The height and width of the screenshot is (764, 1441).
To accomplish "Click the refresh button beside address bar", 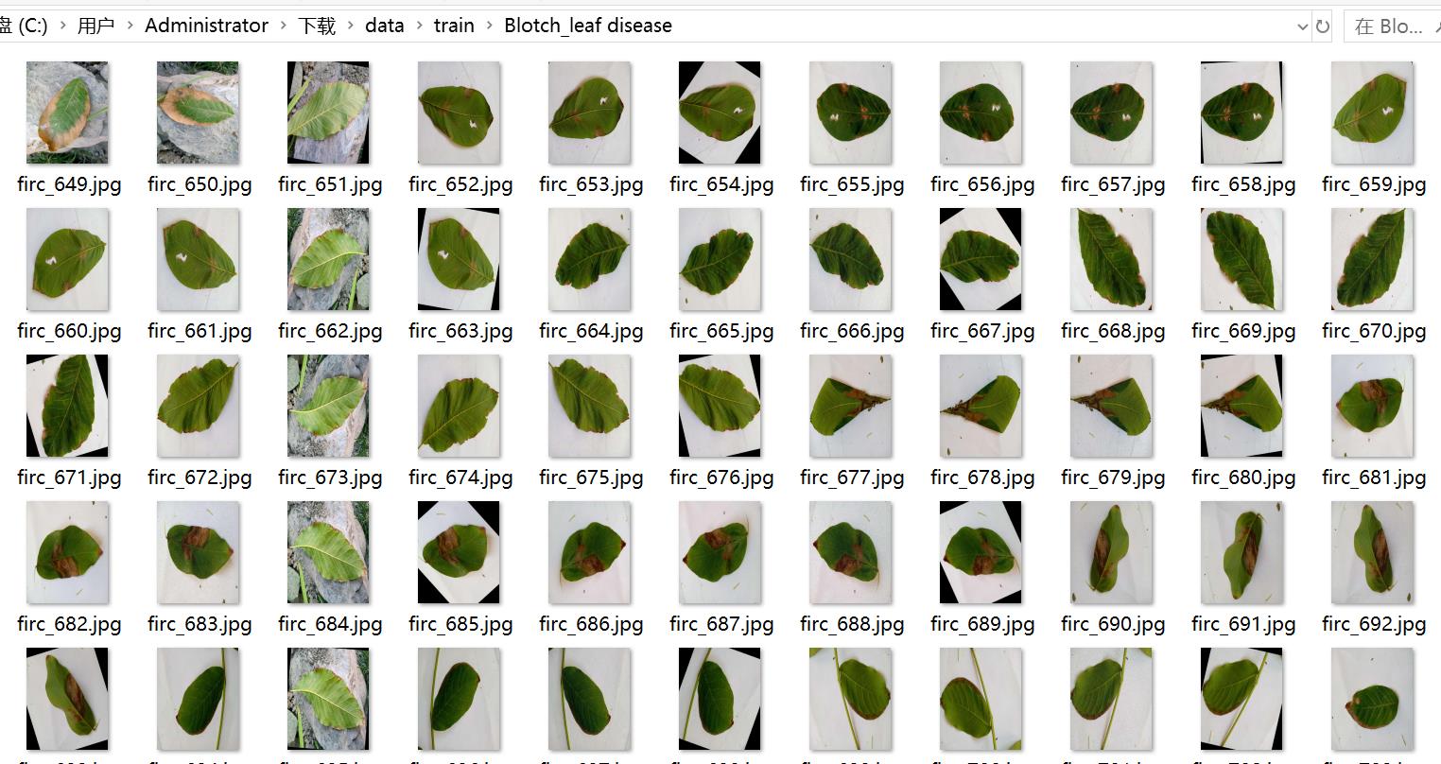I will coord(1323,26).
